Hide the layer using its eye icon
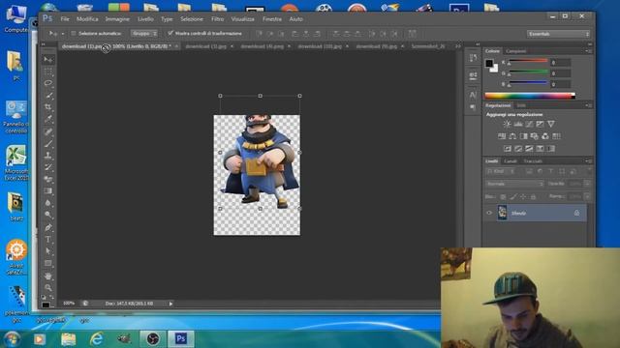Viewport: 620px width, 348px height. pos(489,213)
